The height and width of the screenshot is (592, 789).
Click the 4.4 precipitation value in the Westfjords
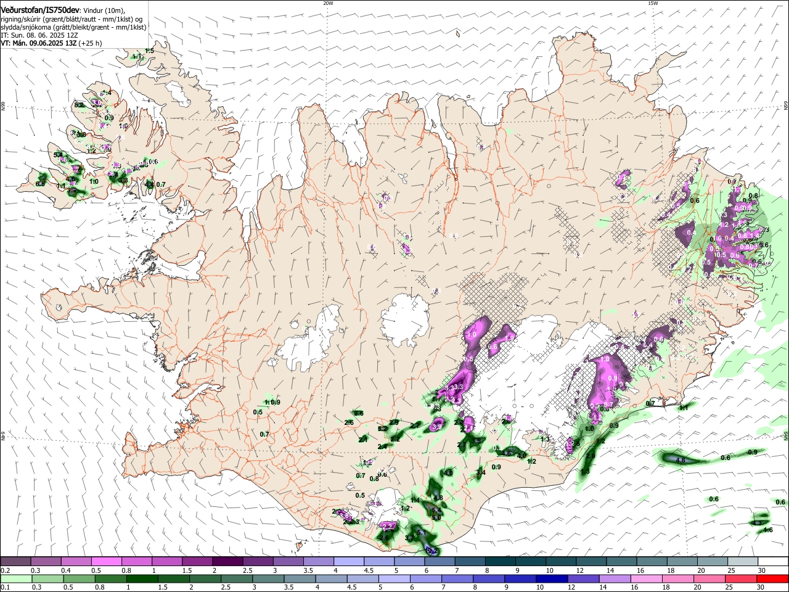pyautogui.click(x=149, y=184)
